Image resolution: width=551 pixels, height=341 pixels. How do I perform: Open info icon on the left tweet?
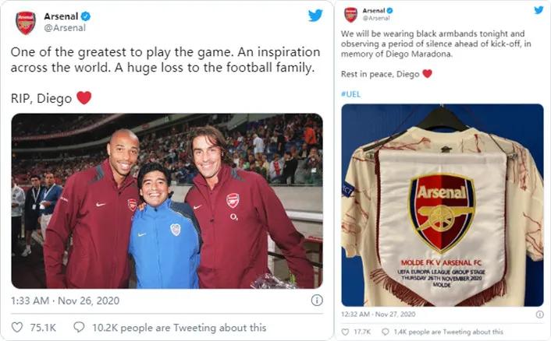tap(317, 300)
